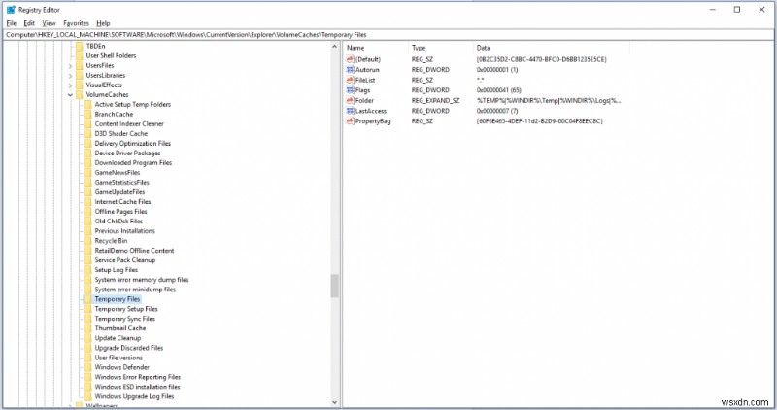Click the Temporary Files folder icon

pyautogui.click(x=88, y=299)
